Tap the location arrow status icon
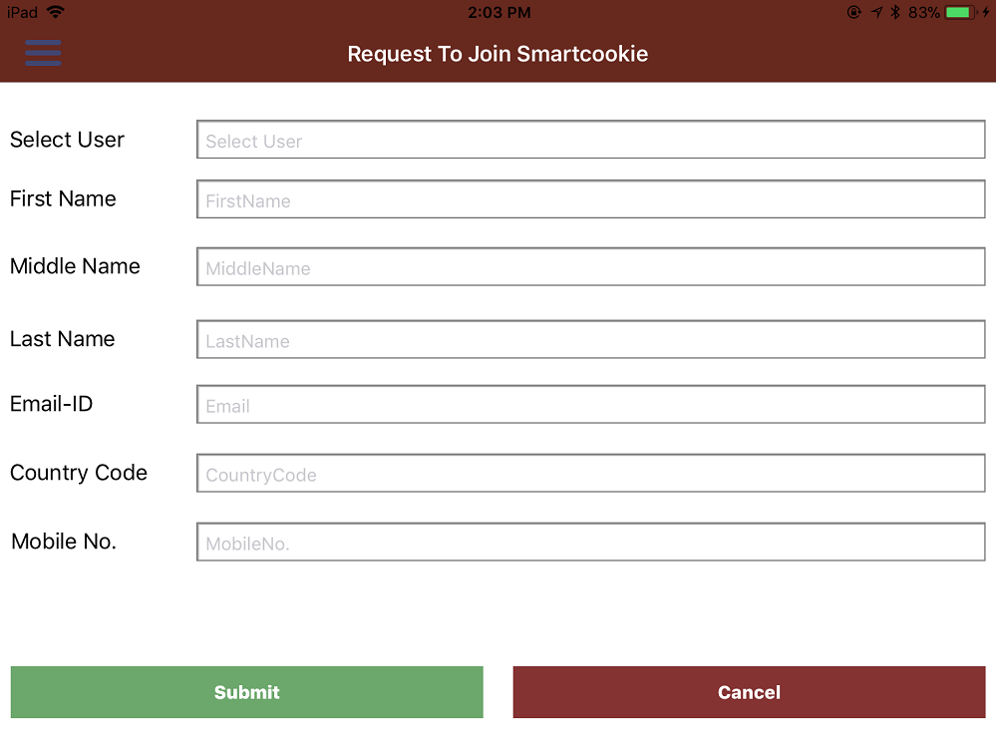This screenshot has width=996, height=735. coord(876,12)
